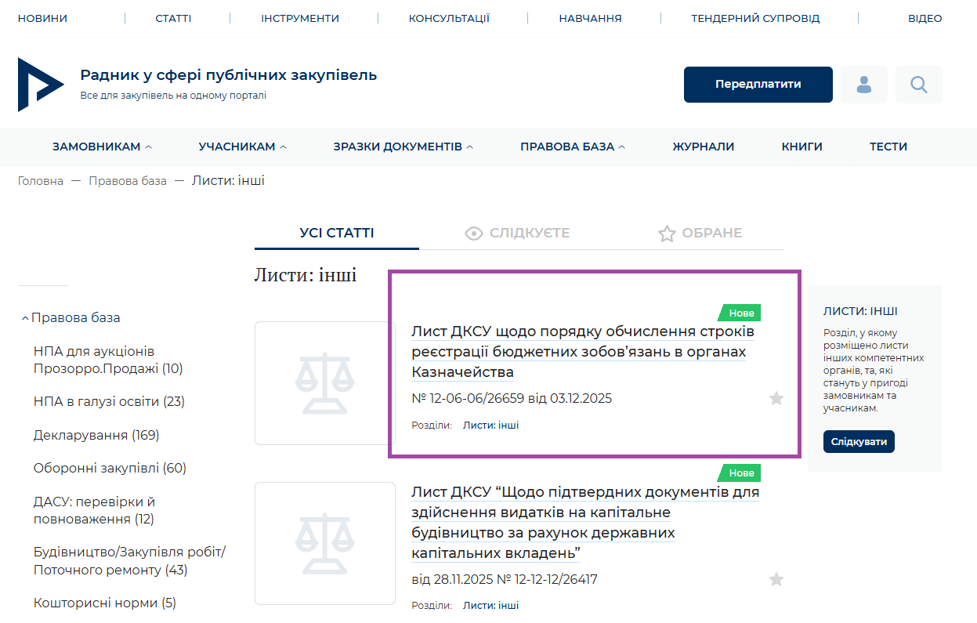Open the Слідкуєте tab with eye icon
Viewport: 977px width, 623px height.
pyautogui.click(x=517, y=233)
